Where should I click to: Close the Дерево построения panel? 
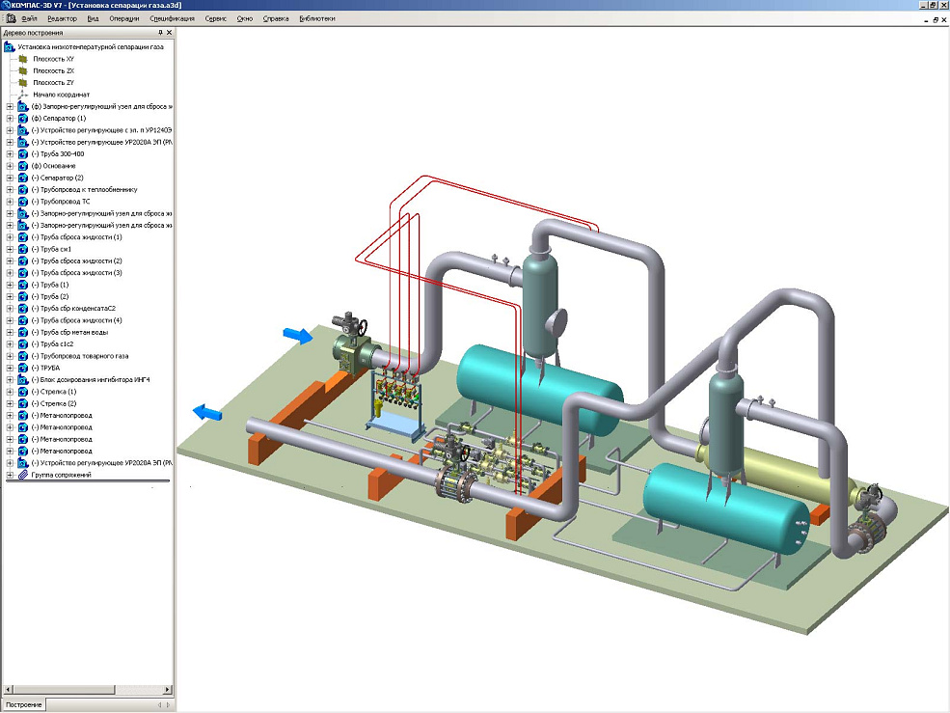[170, 33]
